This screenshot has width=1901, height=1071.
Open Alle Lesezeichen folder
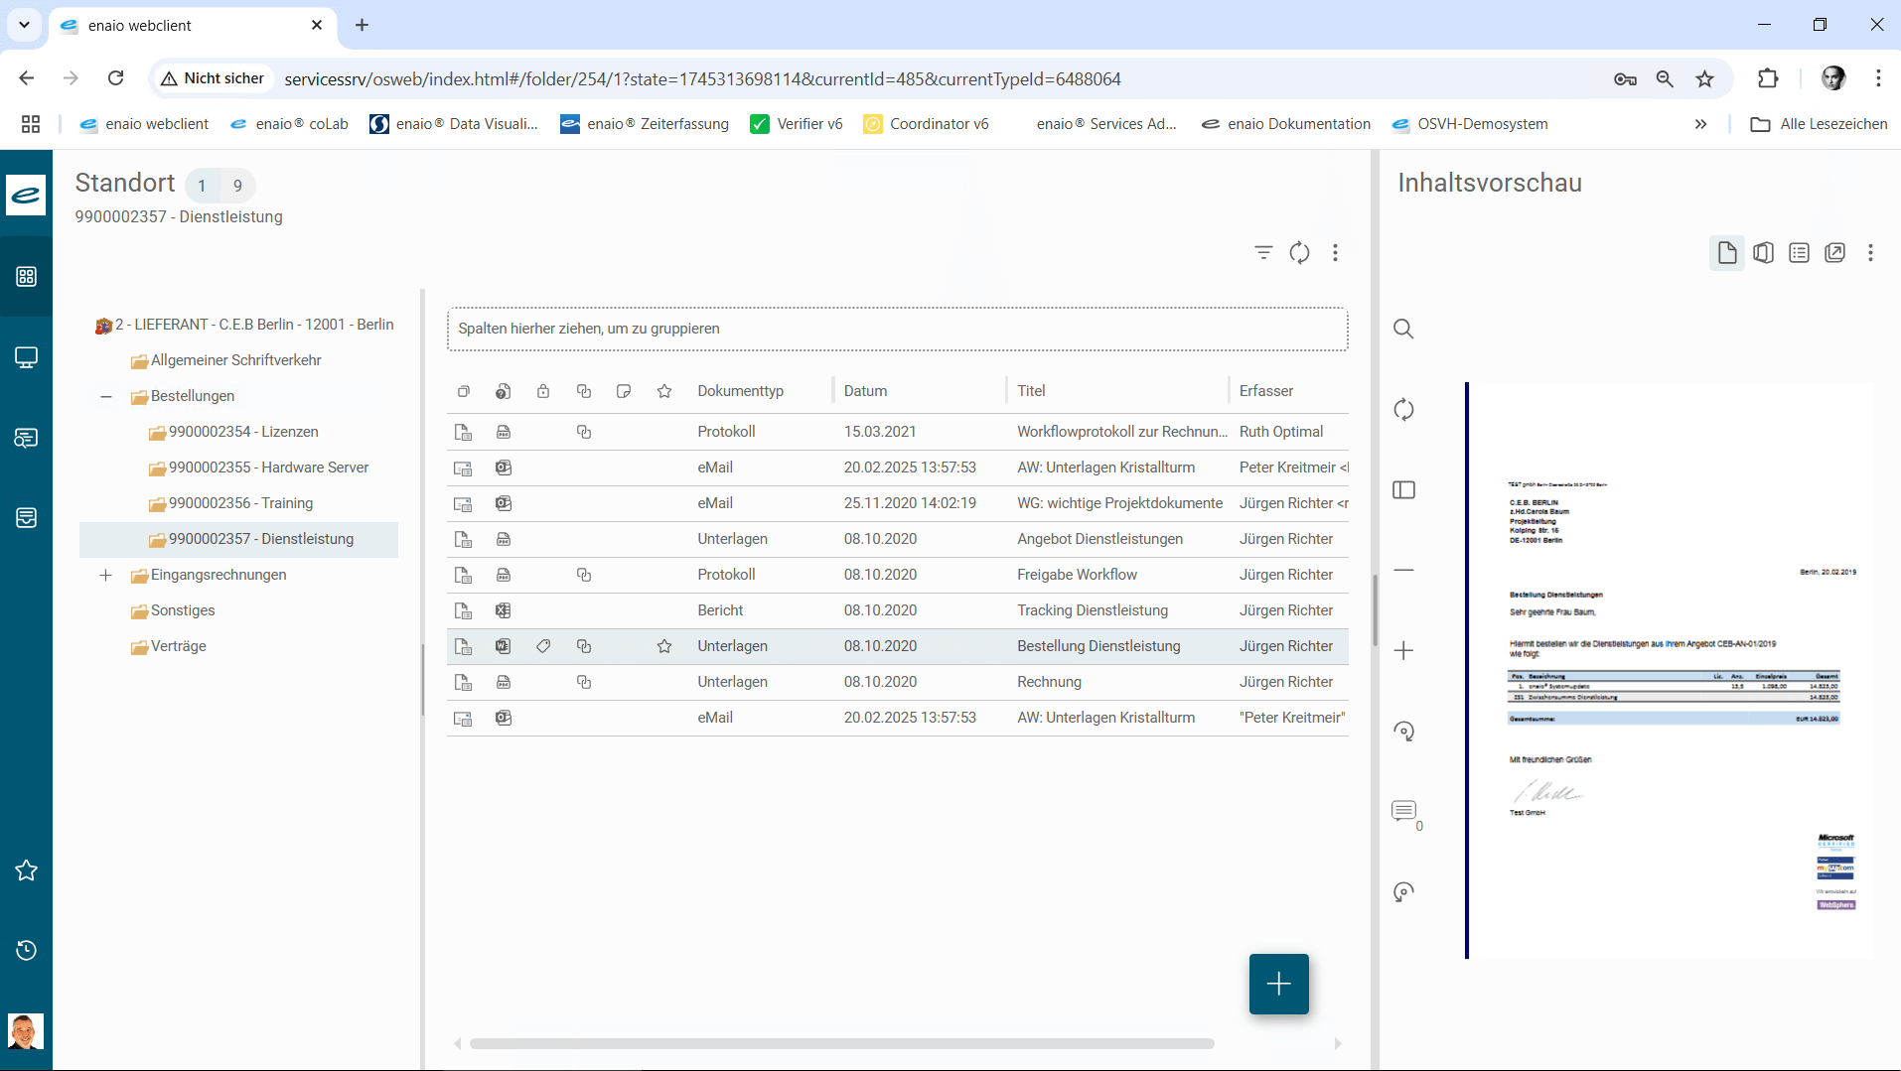tap(1819, 124)
